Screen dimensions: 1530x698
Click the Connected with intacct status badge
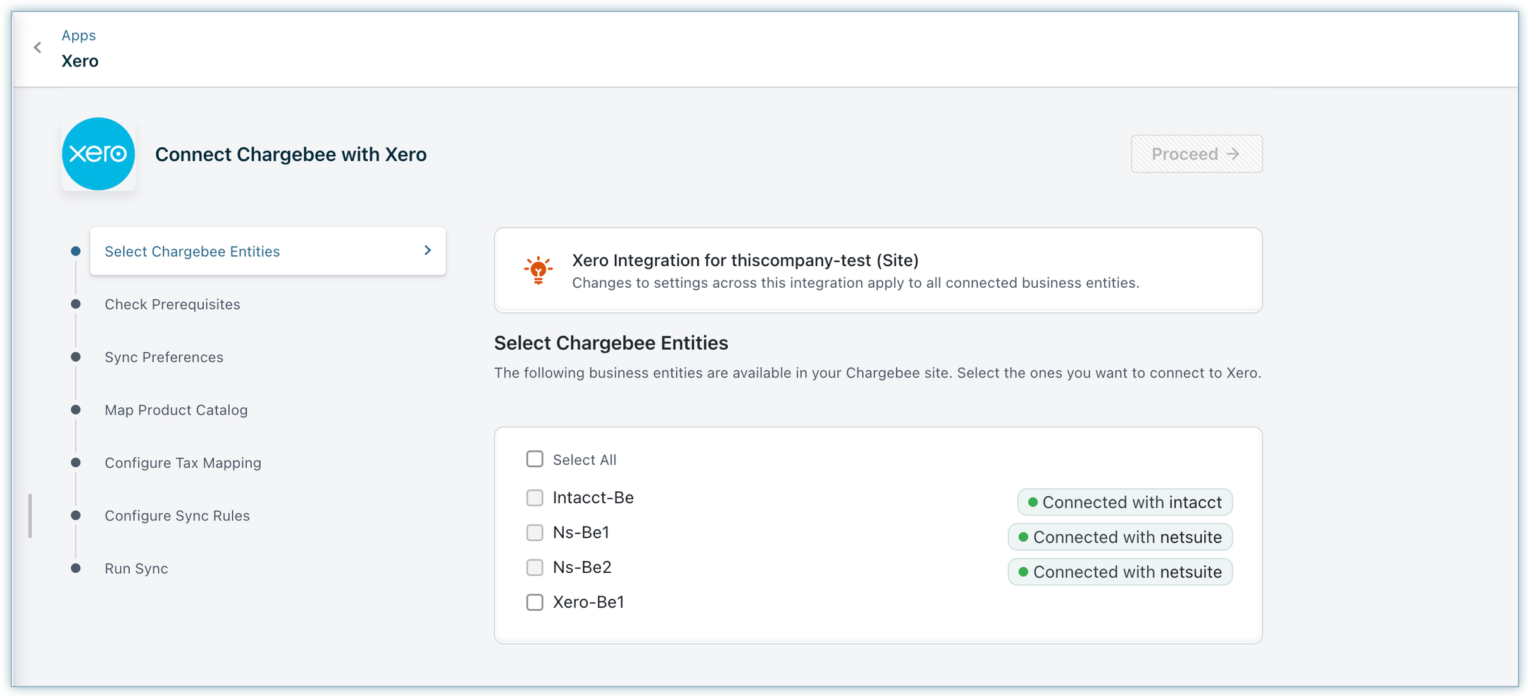tap(1124, 502)
